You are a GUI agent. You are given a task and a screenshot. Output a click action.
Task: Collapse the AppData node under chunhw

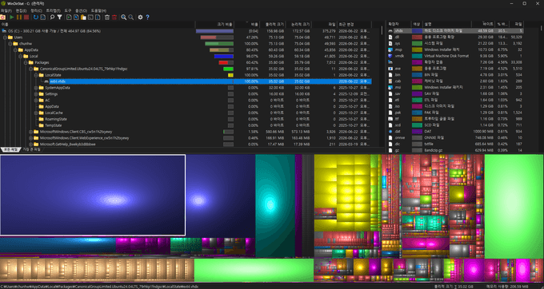pos(15,49)
